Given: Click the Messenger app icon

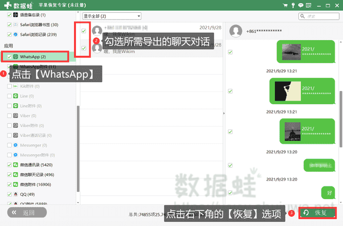Looking at the screenshot, I should pyautogui.click(x=16, y=145).
